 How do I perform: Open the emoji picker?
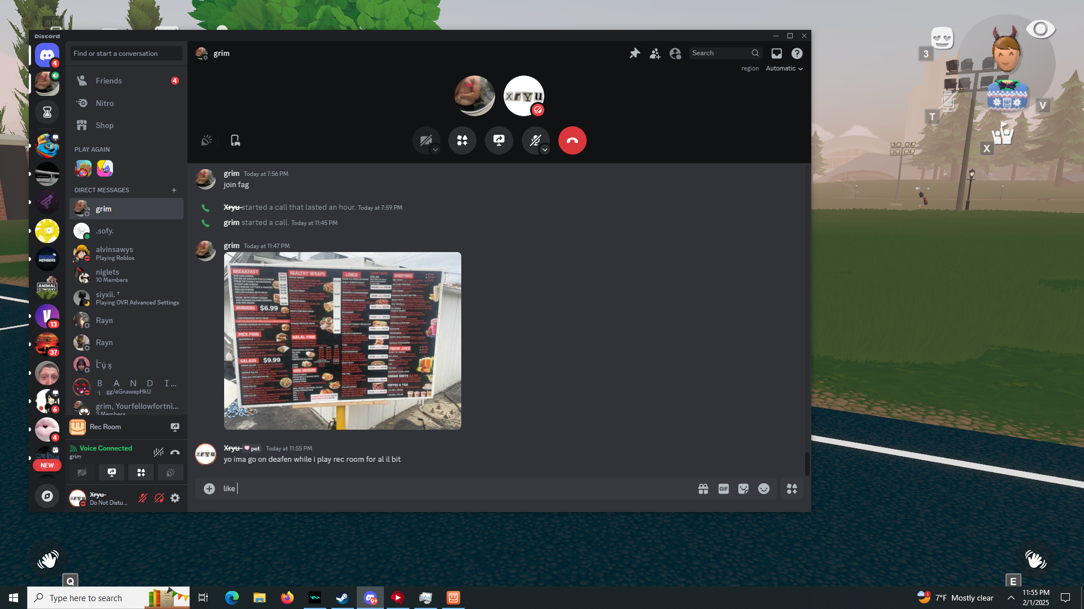coord(764,489)
